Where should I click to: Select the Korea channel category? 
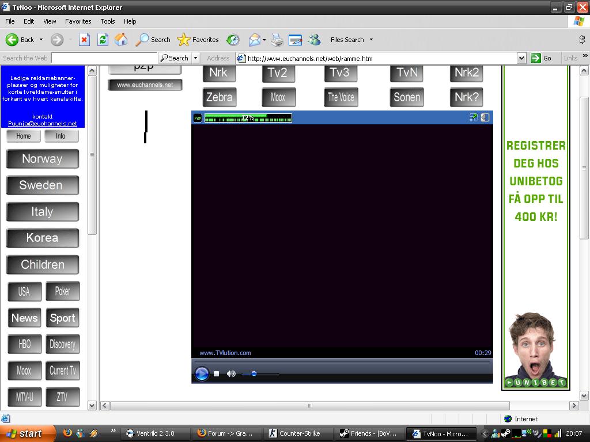(x=43, y=238)
